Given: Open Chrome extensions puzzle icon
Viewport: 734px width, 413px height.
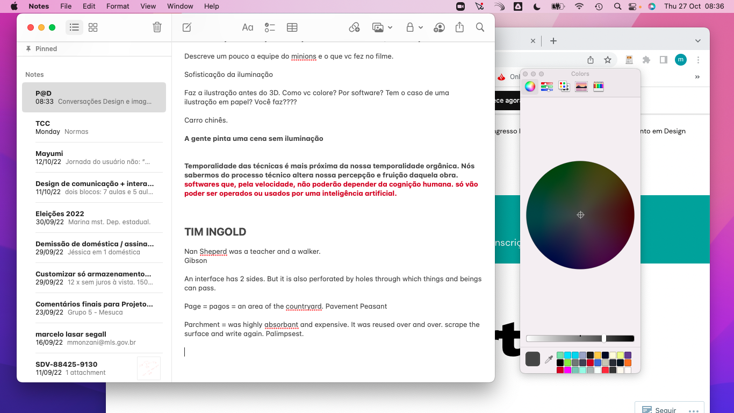Looking at the screenshot, I should tap(646, 60).
